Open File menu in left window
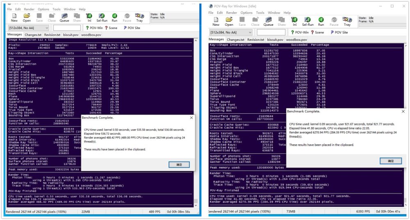 9,9
